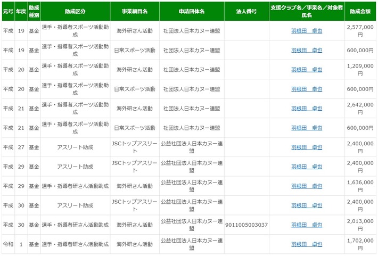The image size is (378, 256).
Task: Open 羽根田 卓也 link in the 2,577,000円 row
Action: tap(307, 31)
